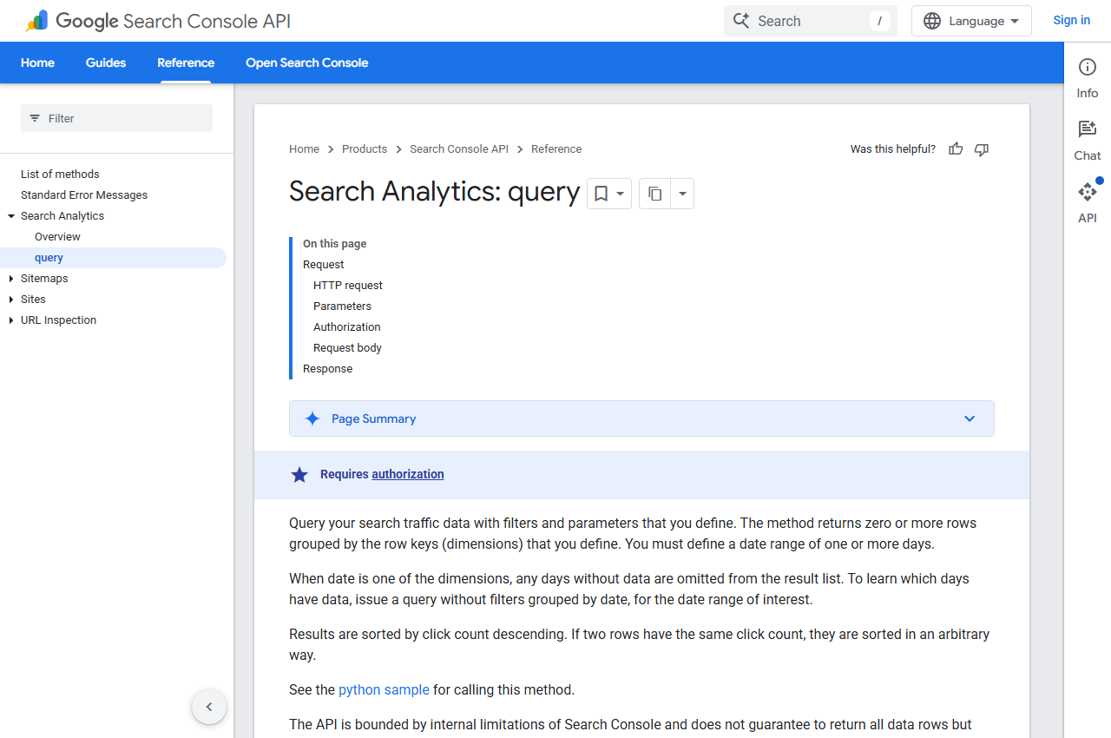Click the thumbs up helpful icon
The height and width of the screenshot is (738, 1111).
pos(956,149)
